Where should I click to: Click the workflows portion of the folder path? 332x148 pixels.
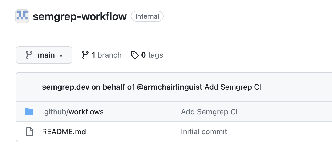tap(86, 111)
